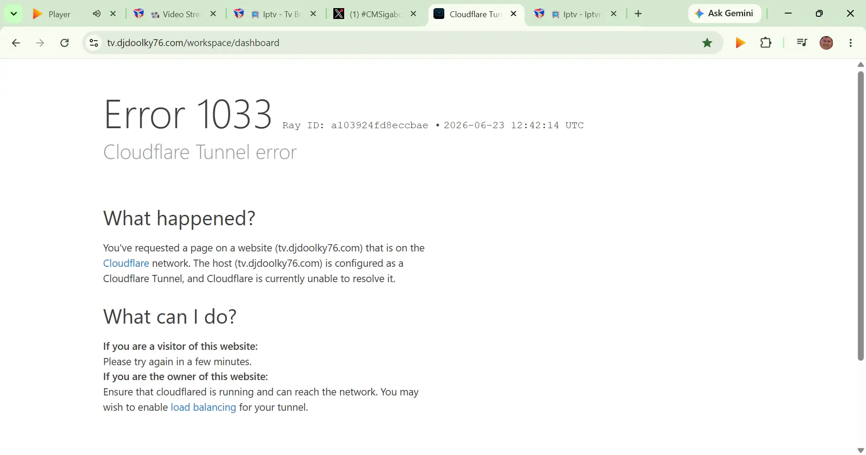Switch to the Iptv - Tv Br tab

[x=275, y=14]
